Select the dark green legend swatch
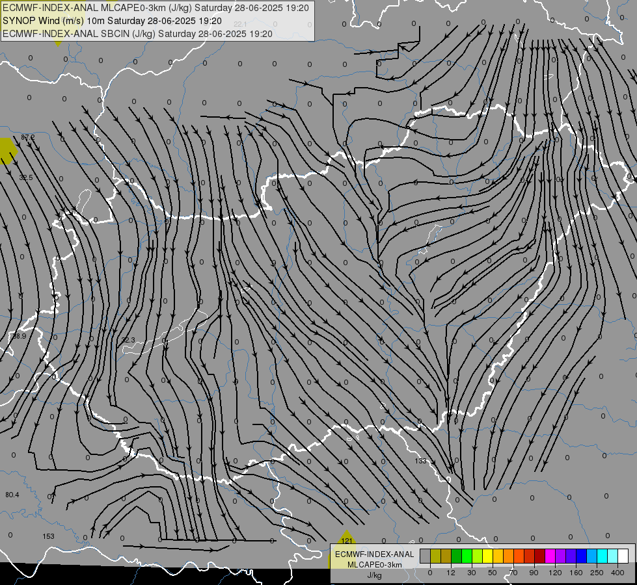This screenshot has width=637, height=585. pyautogui.click(x=457, y=556)
